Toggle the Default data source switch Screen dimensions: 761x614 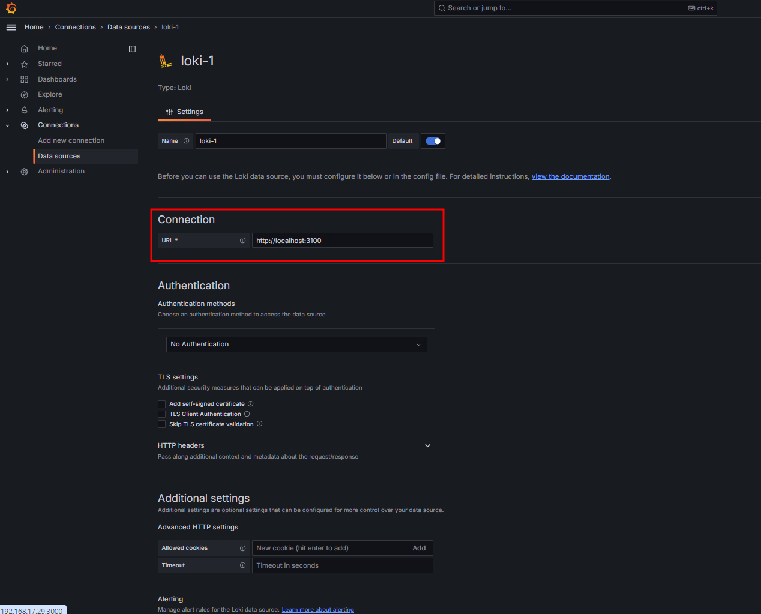point(433,141)
